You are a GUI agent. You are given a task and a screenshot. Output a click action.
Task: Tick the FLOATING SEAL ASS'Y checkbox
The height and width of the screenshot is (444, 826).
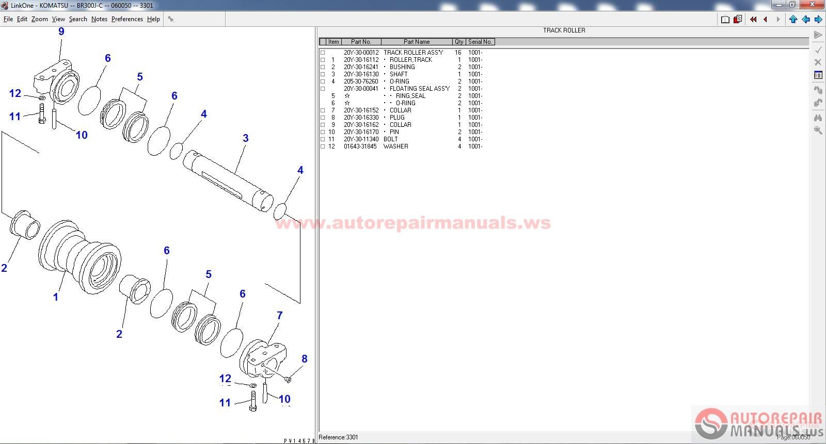click(323, 89)
